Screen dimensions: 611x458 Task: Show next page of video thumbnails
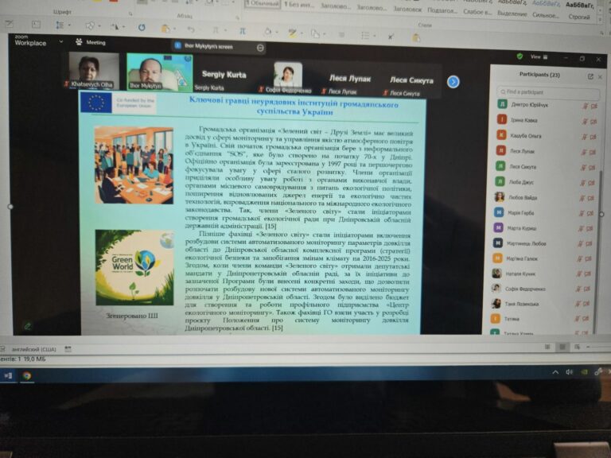[x=453, y=82]
